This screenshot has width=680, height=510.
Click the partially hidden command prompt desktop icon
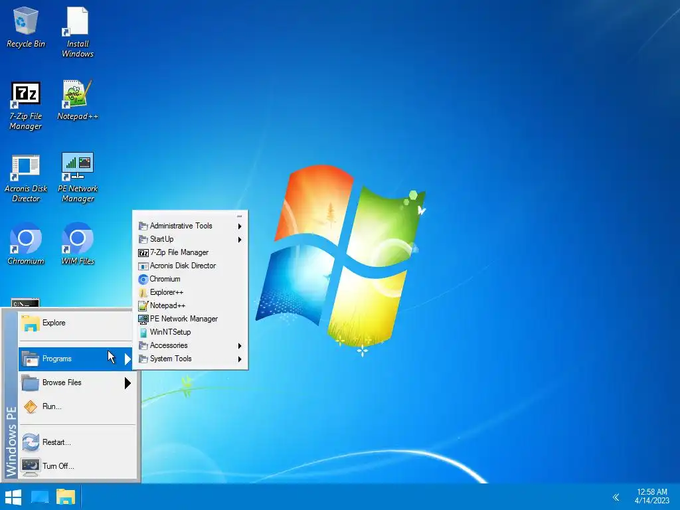(25, 303)
